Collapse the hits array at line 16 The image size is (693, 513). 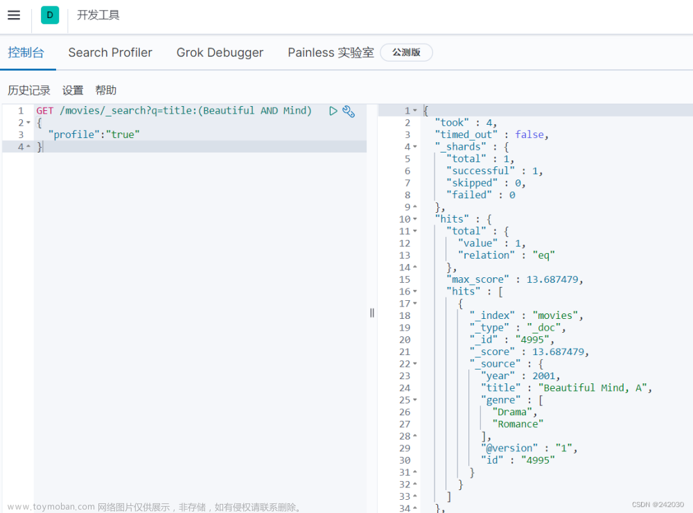pos(415,291)
